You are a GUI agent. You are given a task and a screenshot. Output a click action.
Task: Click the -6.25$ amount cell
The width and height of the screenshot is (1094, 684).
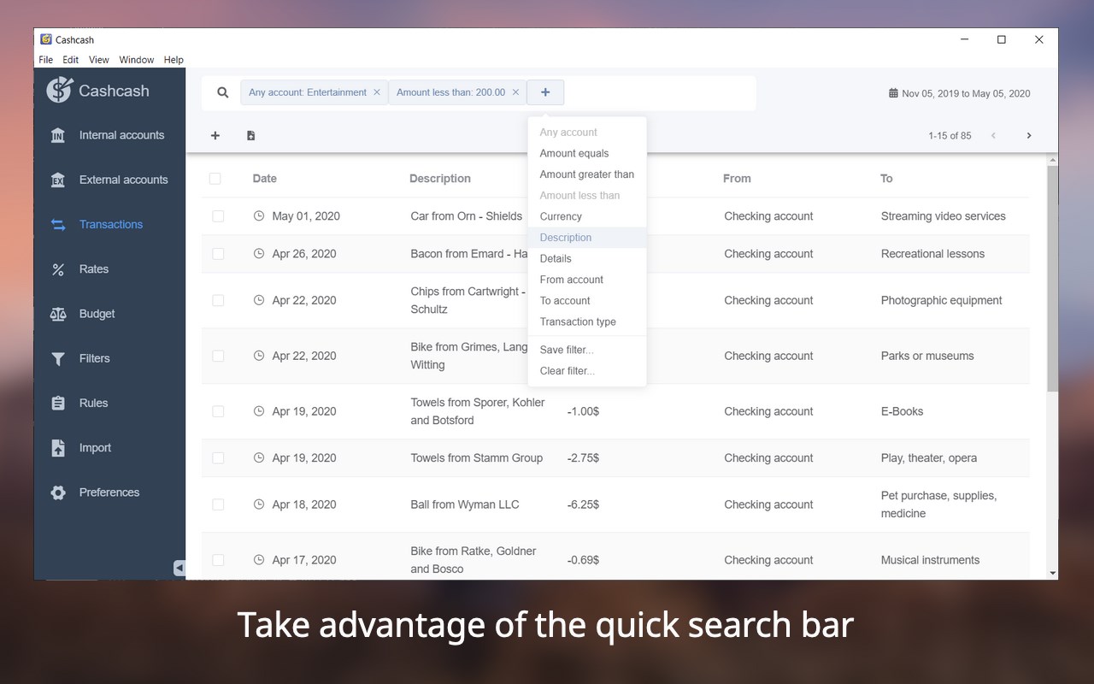click(x=583, y=504)
